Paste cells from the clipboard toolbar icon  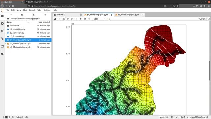pos(72,19)
